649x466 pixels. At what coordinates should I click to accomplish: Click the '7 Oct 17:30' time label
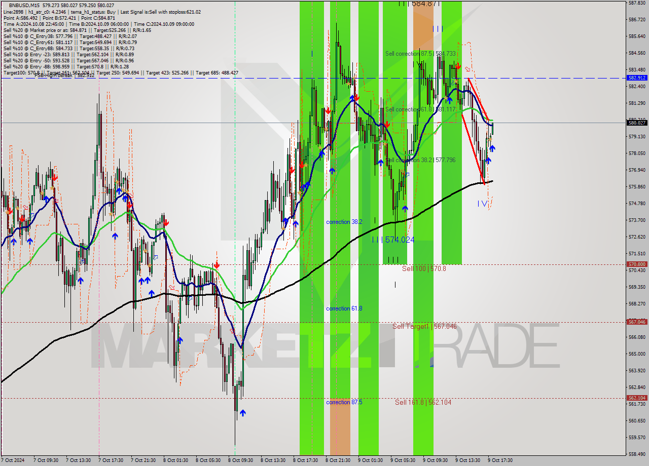111,460
